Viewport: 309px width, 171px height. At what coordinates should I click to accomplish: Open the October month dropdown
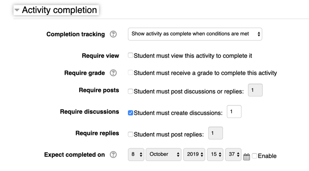[163, 155]
